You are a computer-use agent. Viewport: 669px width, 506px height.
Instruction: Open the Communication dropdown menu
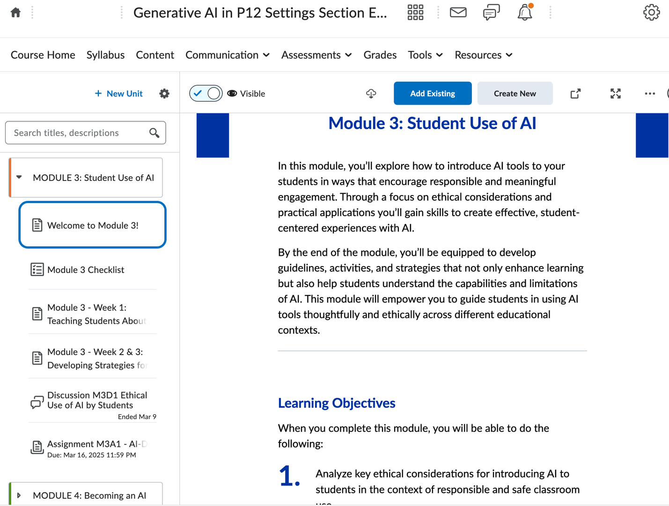[227, 55]
